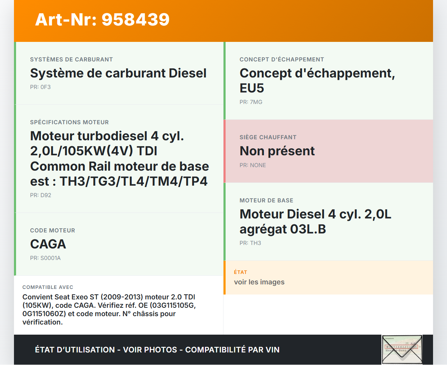Click the Art-Nr: 958439 heading
Image resolution: width=447 pixels, height=365 pixels.
pyautogui.click(x=102, y=20)
